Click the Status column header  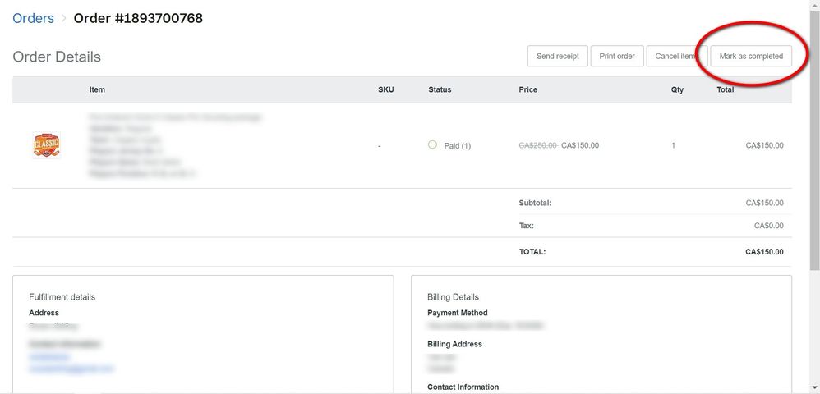(x=440, y=89)
